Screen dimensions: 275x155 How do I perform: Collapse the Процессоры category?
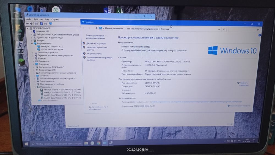click(x=35, y=87)
